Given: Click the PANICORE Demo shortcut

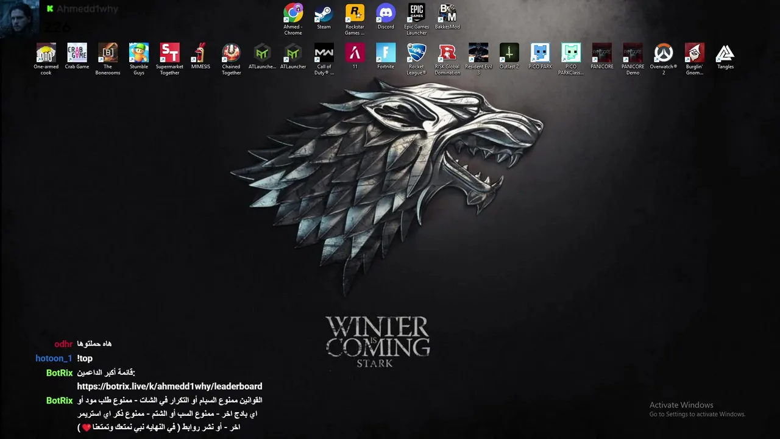Looking at the screenshot, I should [x=633, y=59].
